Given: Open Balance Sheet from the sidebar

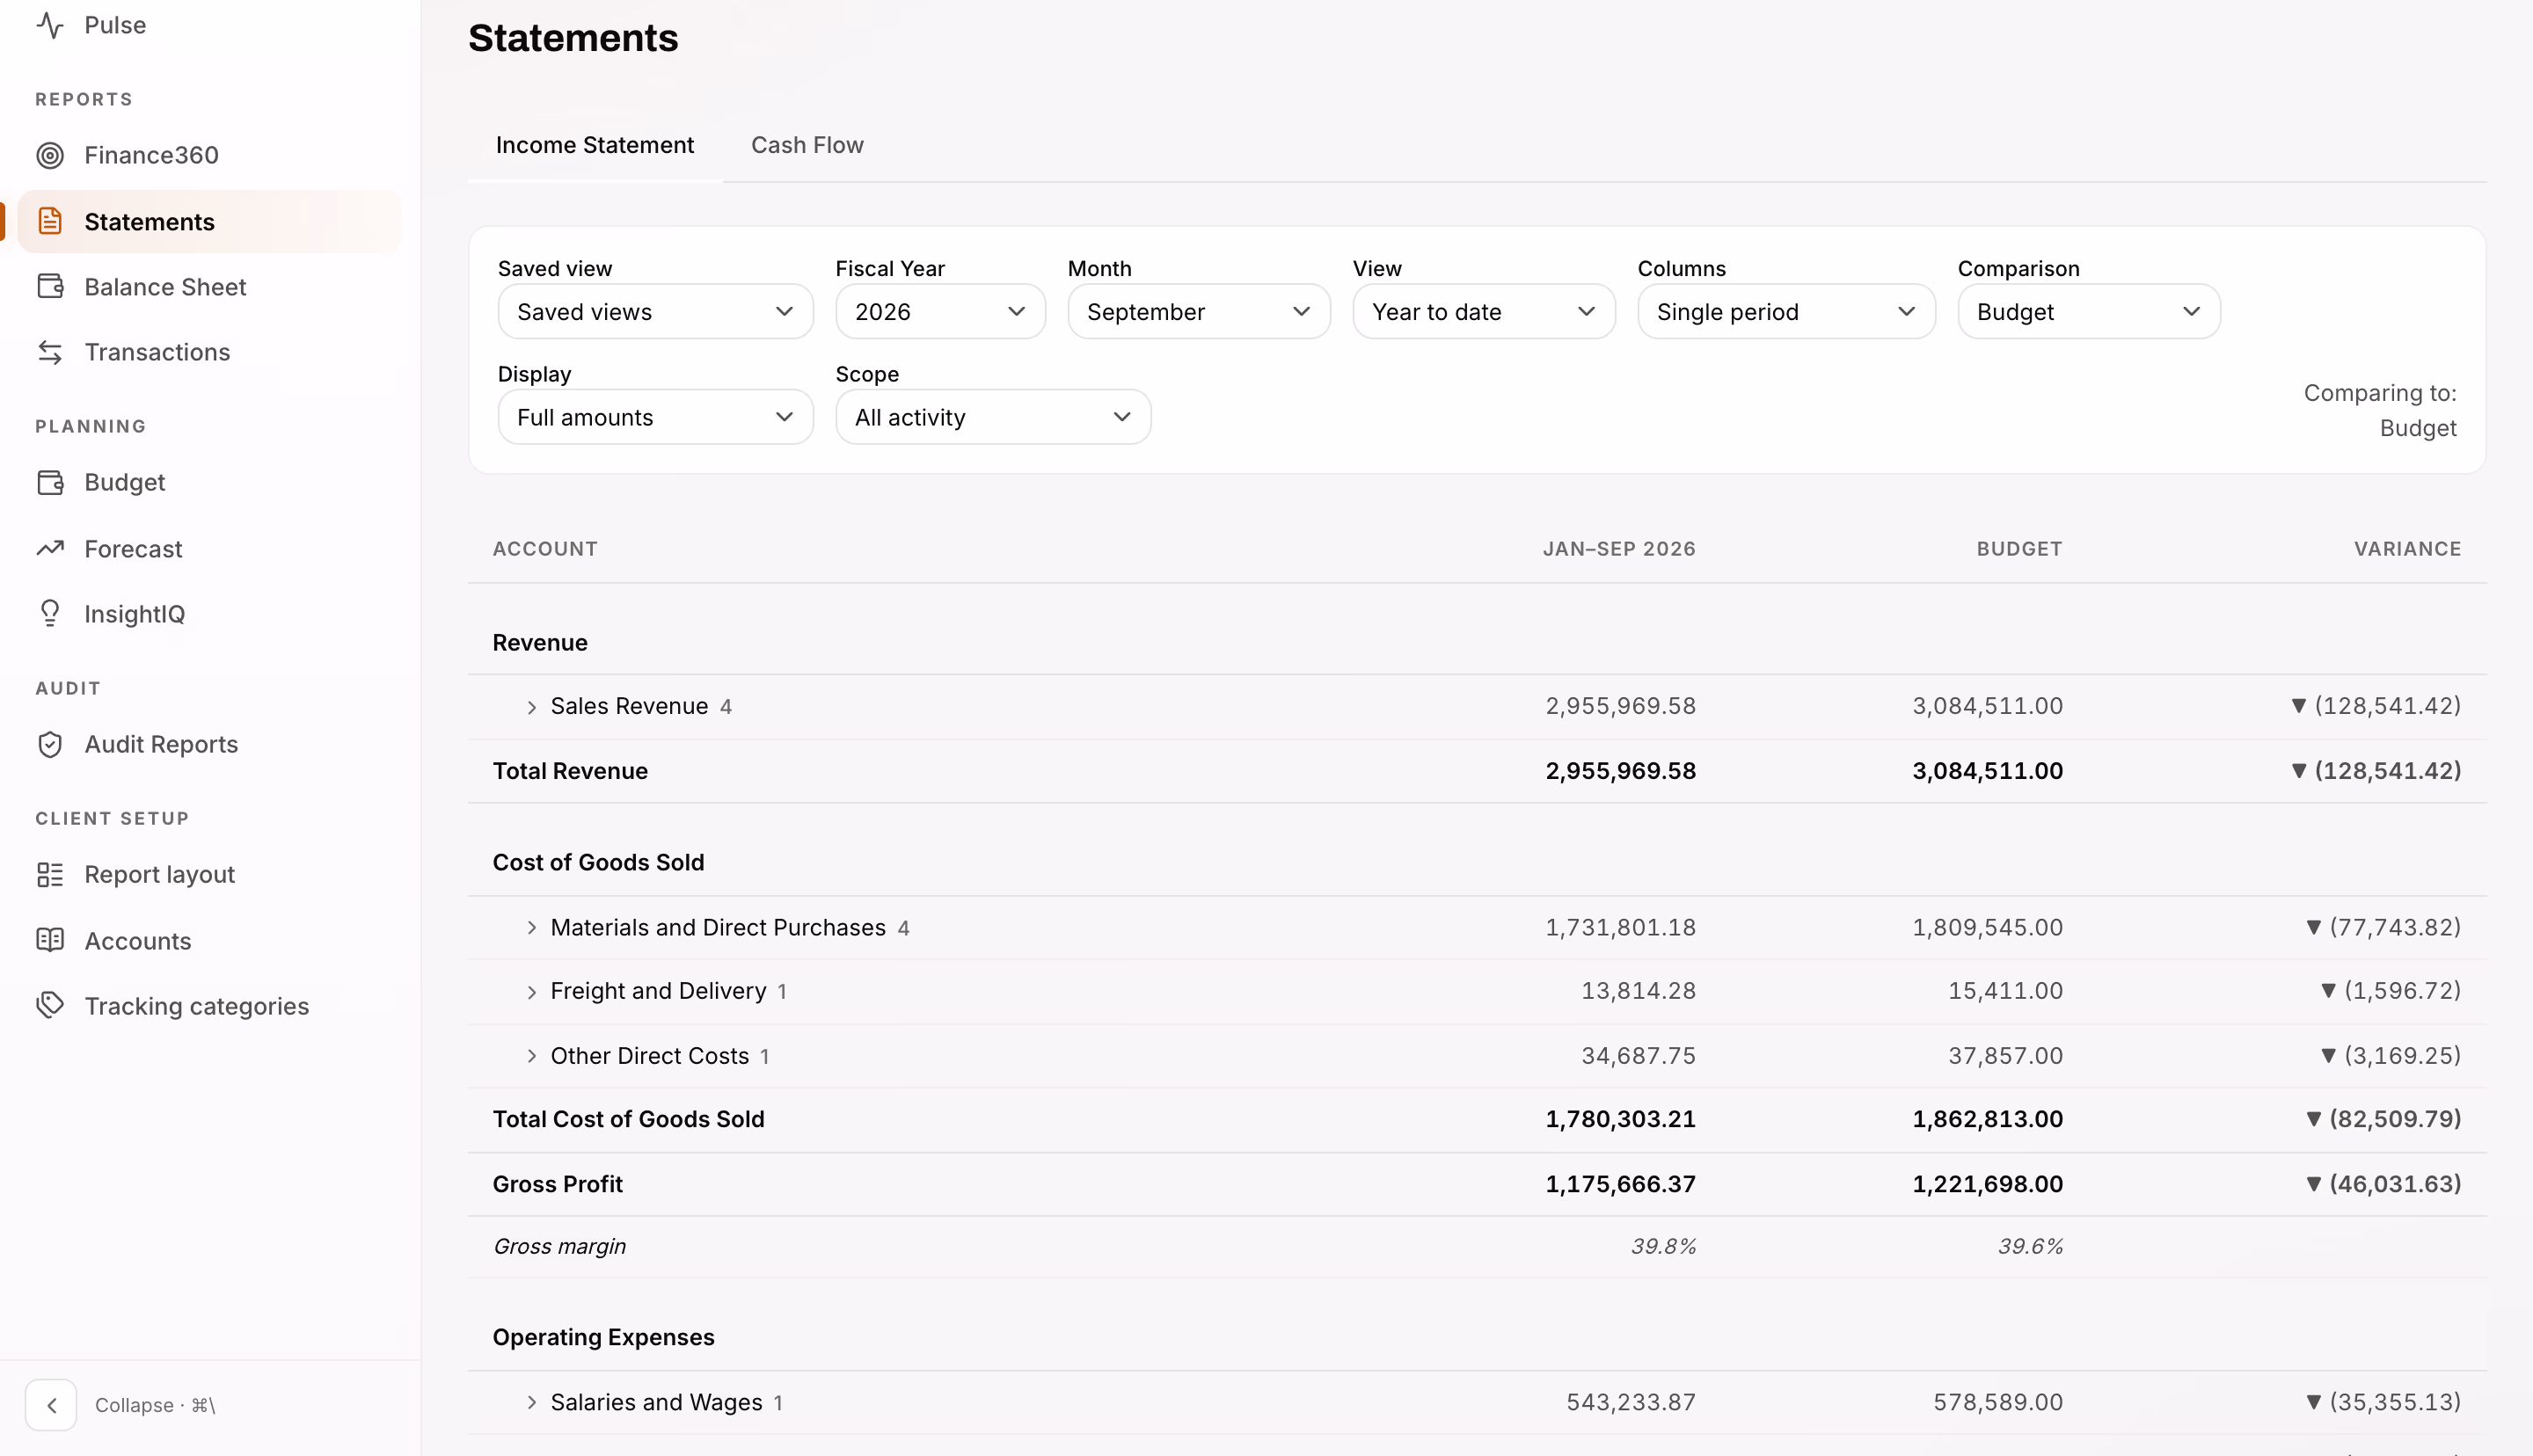Looking at the screenshot, I should (210, 287).
